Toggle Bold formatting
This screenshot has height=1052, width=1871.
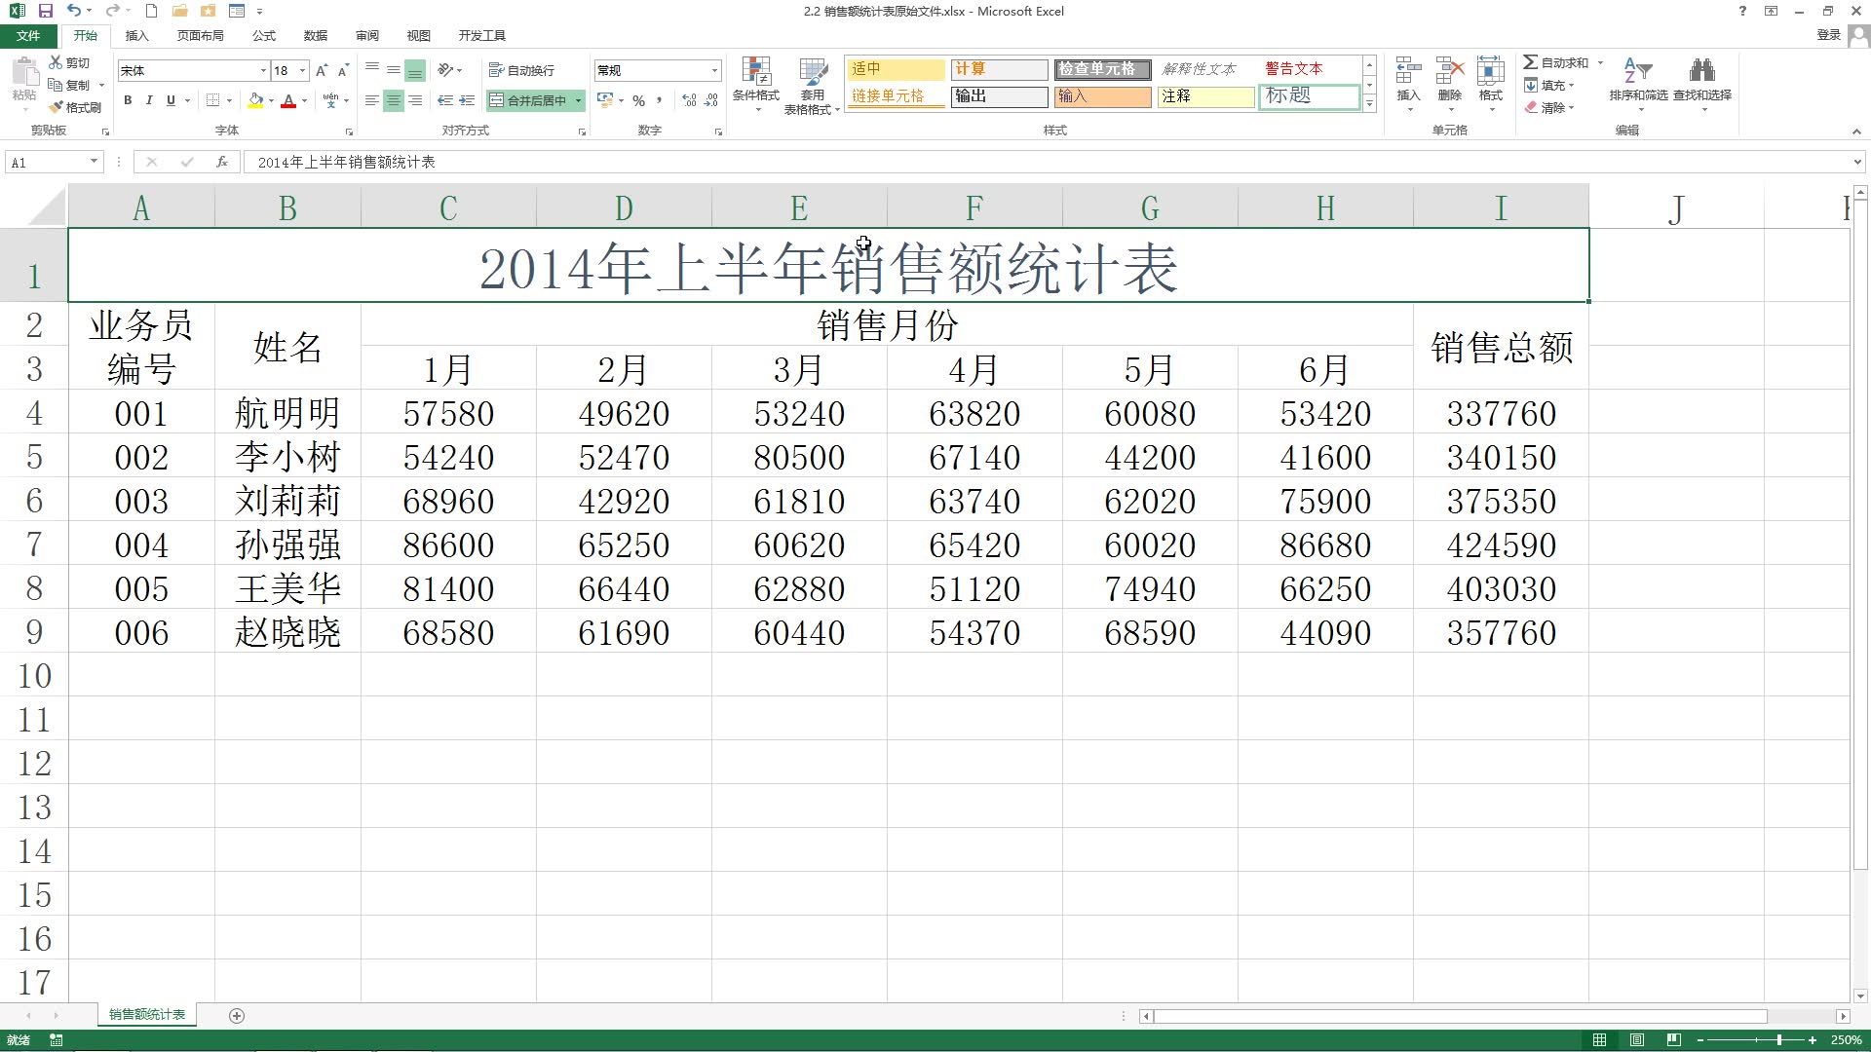tap(128, 100)
